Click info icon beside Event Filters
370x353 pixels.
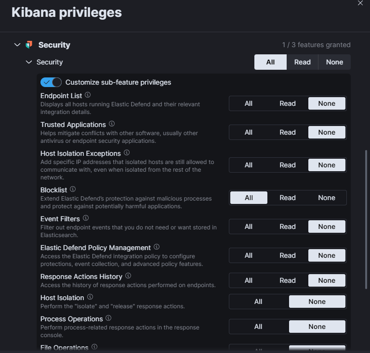pyautogui.click(x=86, y=218)
